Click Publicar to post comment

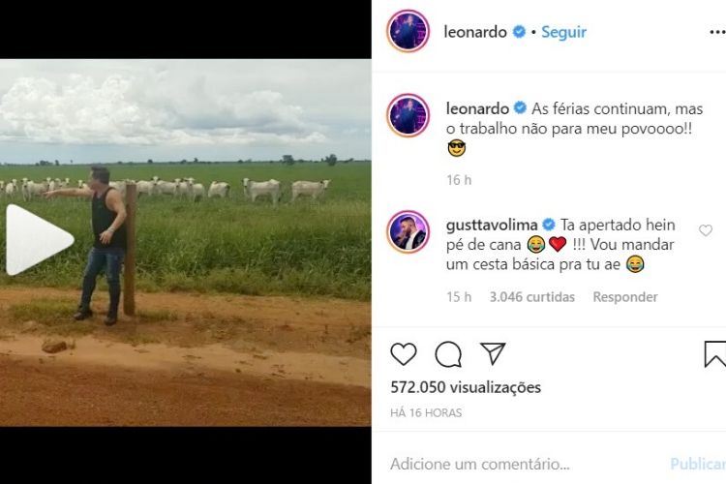tap(698, 464)
